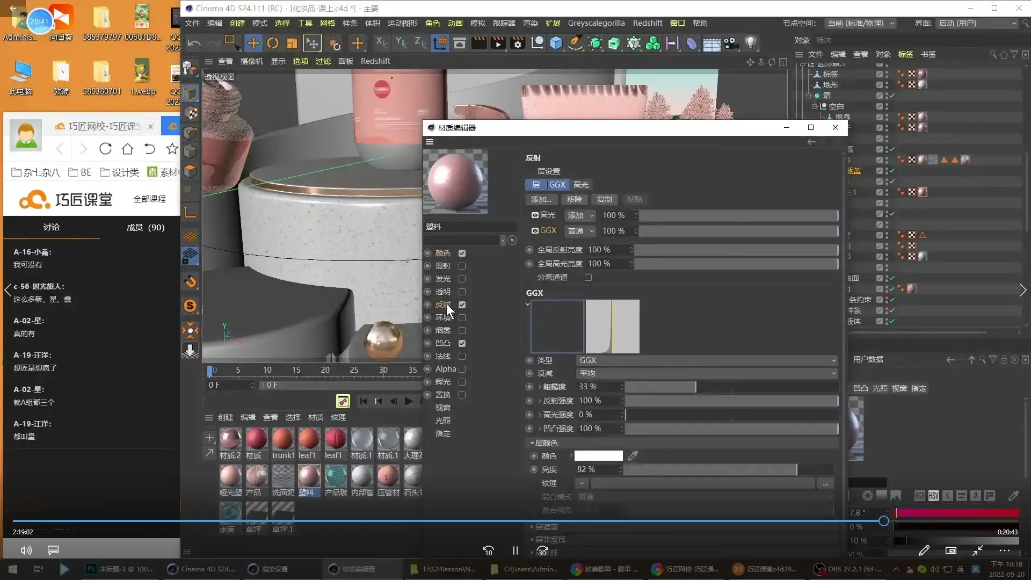Disable the 凹凸 channel checkbox
Image resolution: width=1031 pixels, height=580 pixels.
(x=462, y=344)
